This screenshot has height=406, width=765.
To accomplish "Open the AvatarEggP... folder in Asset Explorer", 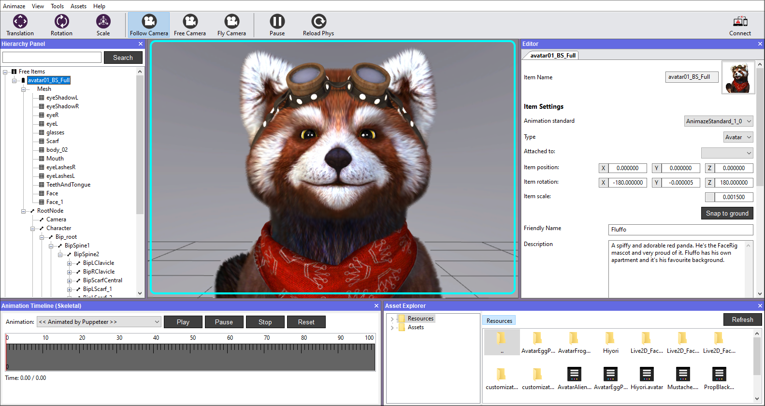I will (x=538, y=343).
